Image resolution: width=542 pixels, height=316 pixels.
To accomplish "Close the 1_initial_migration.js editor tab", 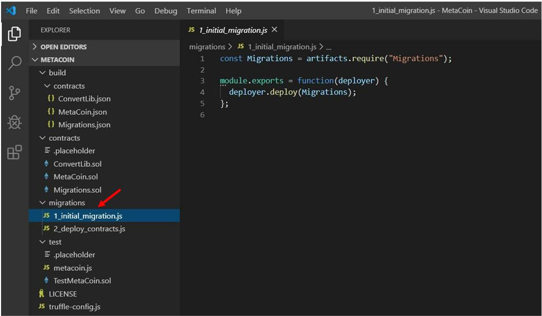I will point(274,30).
